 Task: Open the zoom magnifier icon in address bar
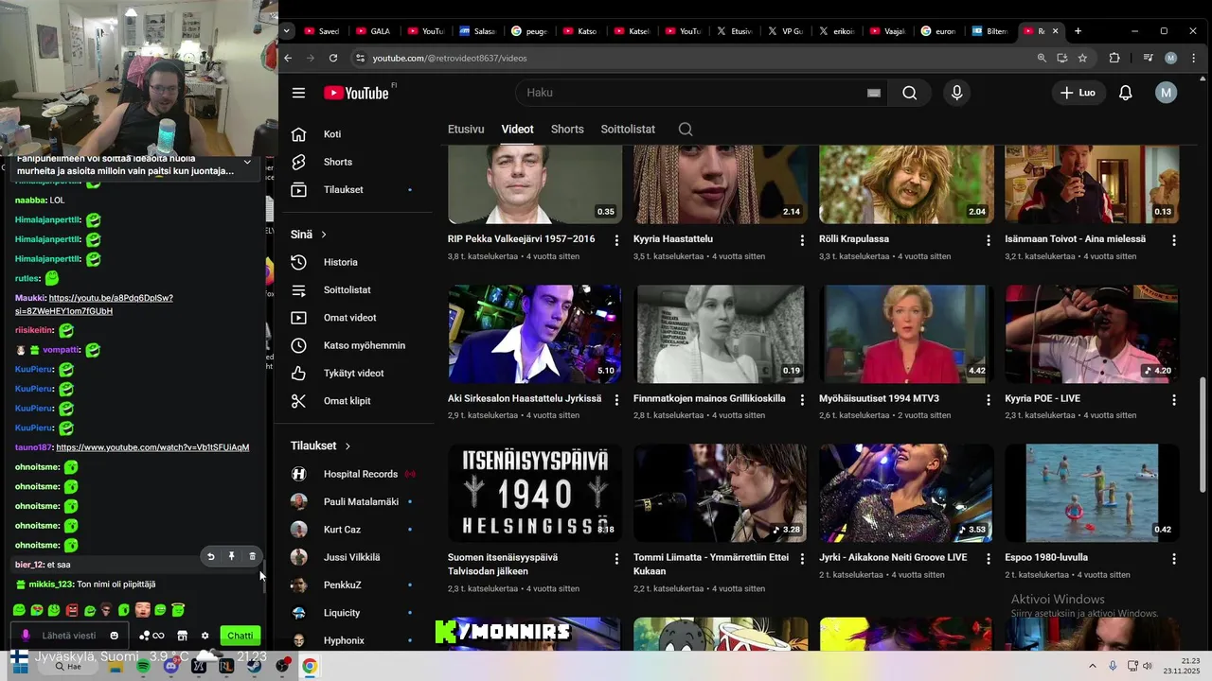[1042, 58]
